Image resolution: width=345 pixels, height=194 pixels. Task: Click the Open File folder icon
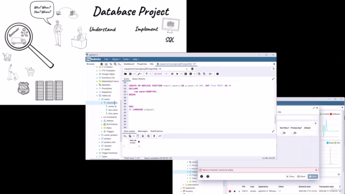(126, 74)
